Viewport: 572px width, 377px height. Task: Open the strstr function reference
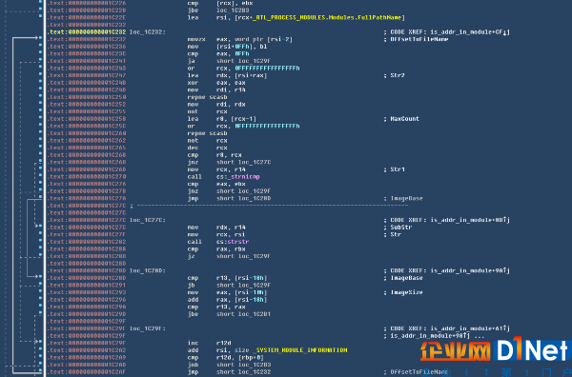[237, 242]
